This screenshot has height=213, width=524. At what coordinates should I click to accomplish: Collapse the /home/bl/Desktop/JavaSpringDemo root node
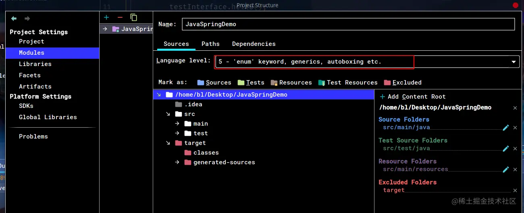click(158, 95)
